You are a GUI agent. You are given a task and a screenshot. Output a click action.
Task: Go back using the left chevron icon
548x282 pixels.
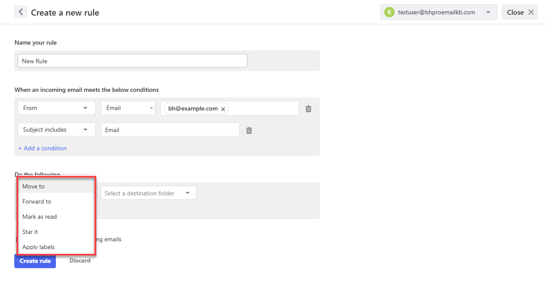(21, 12)
